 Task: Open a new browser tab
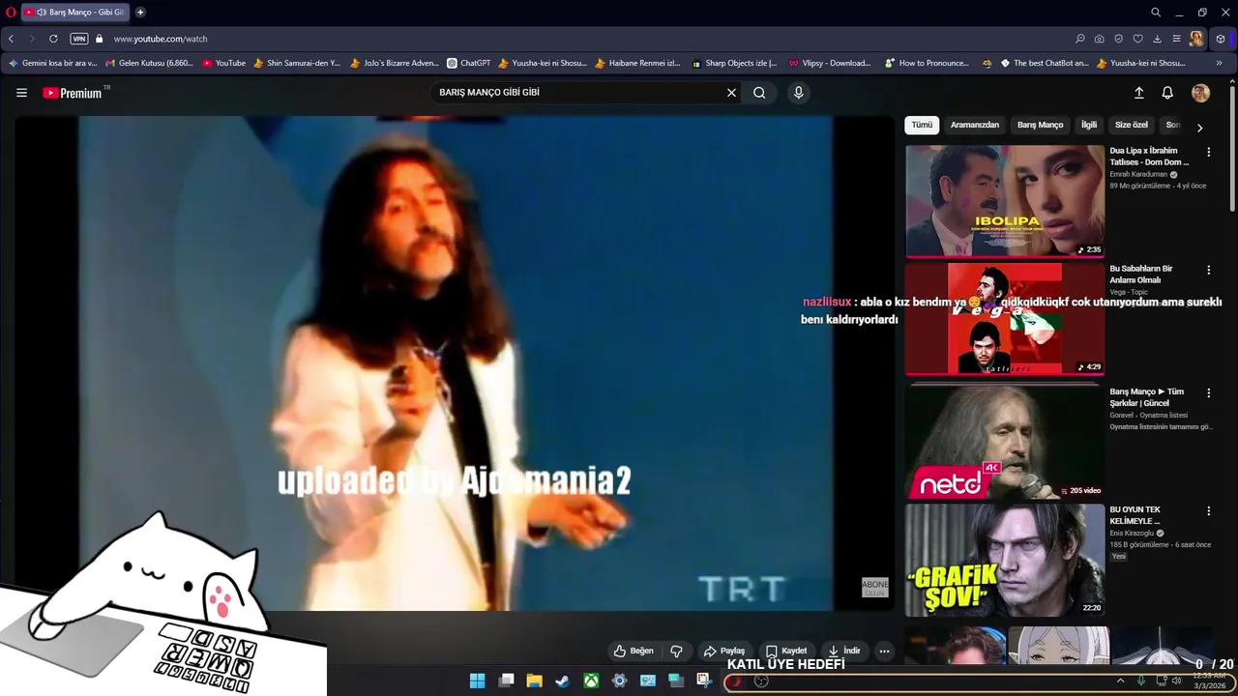coord(140,13)
